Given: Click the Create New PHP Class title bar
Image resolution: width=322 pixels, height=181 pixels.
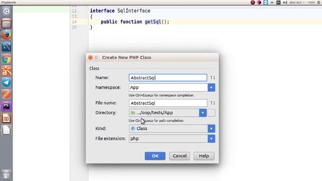Looking at the screenshot, I should (152, 57).
